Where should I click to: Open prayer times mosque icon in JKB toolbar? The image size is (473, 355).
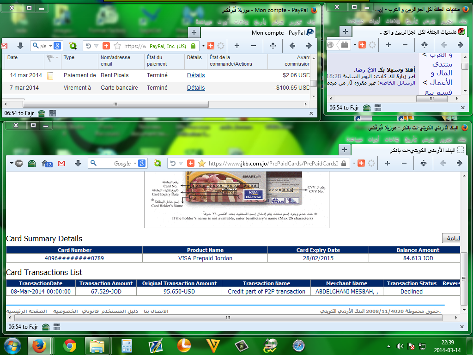[32, 163]
